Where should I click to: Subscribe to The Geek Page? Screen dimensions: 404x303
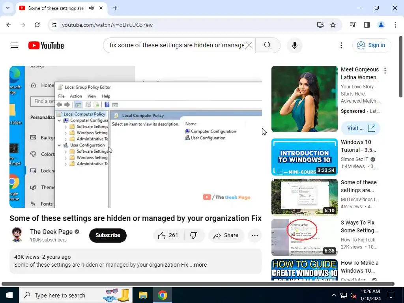point(108,235)
